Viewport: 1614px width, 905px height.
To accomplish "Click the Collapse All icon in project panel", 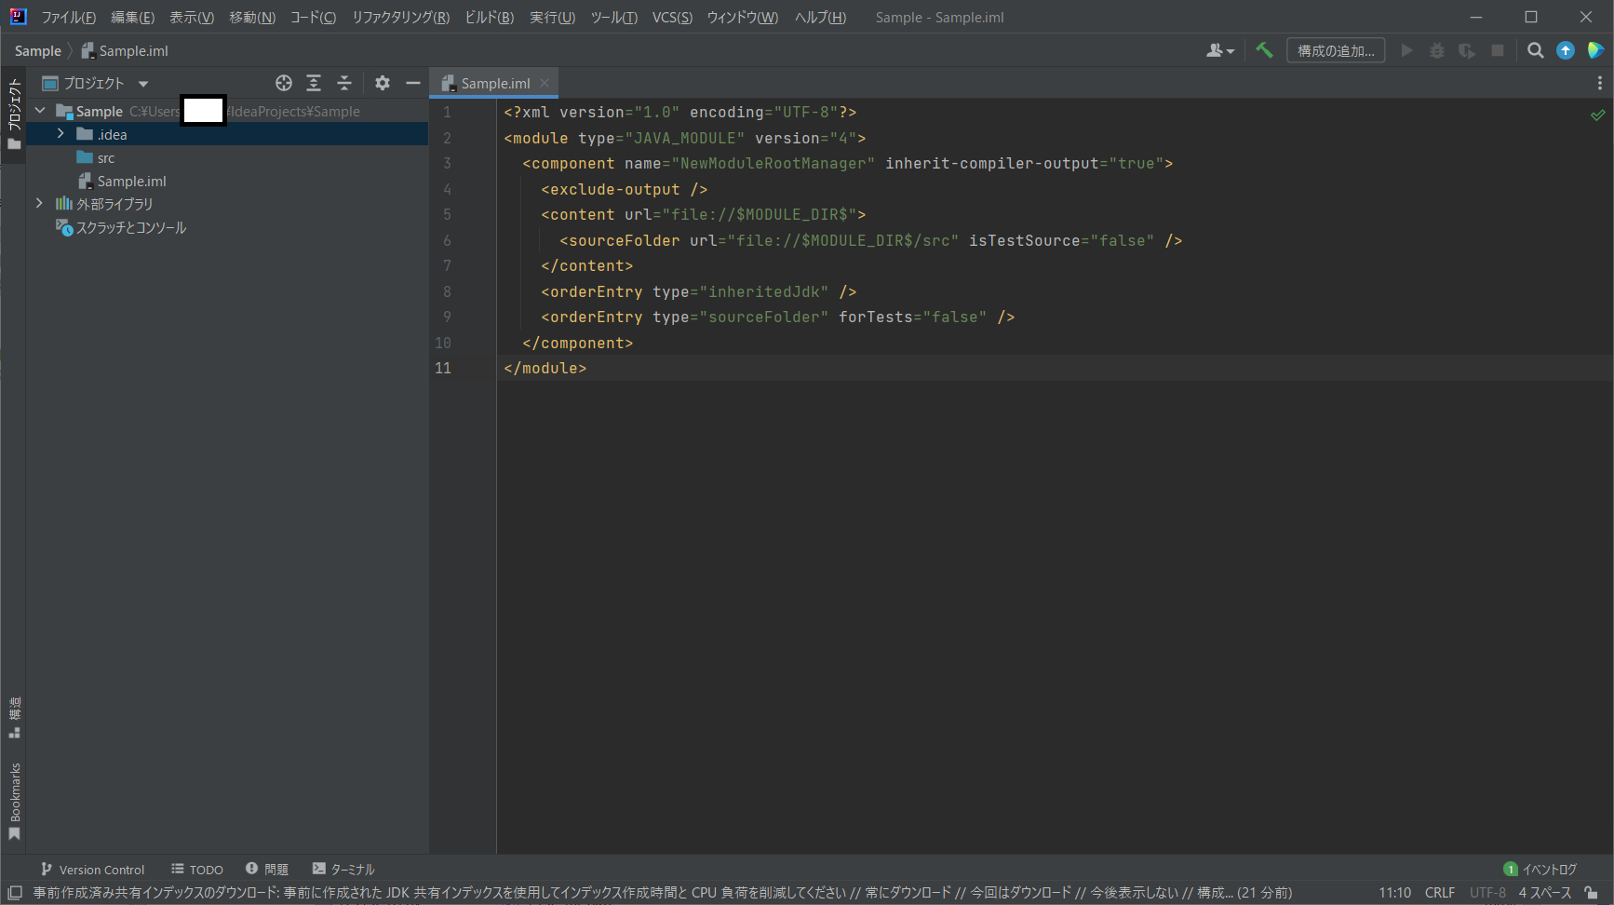I will (x=344, y=83).
